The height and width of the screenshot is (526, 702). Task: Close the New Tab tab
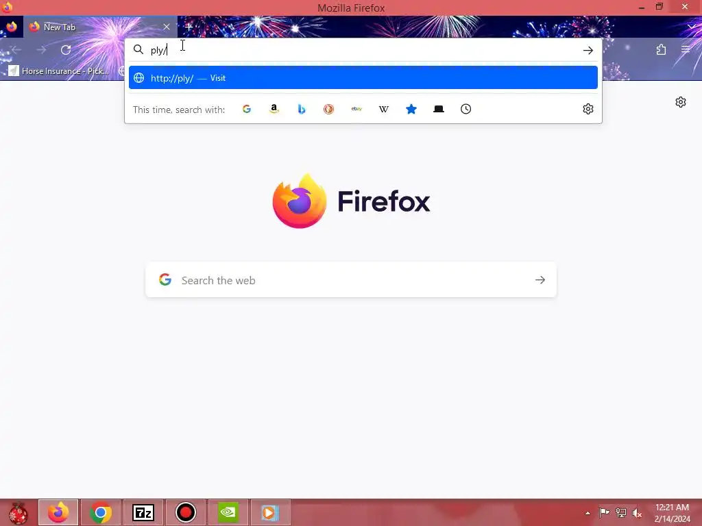(167, 27)
